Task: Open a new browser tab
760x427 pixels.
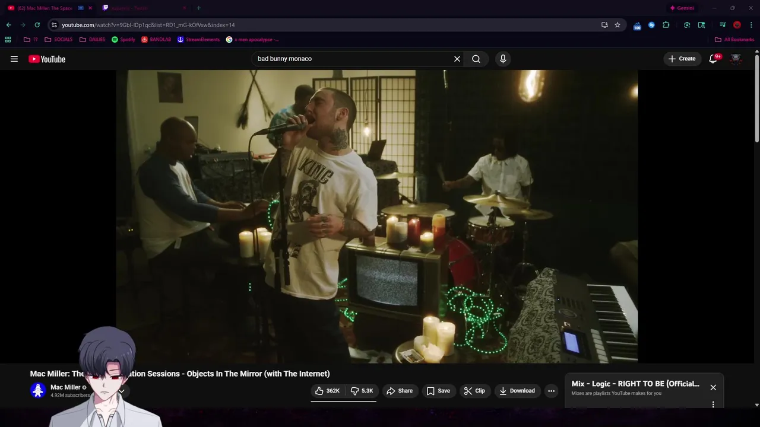Action: (198, 8)
